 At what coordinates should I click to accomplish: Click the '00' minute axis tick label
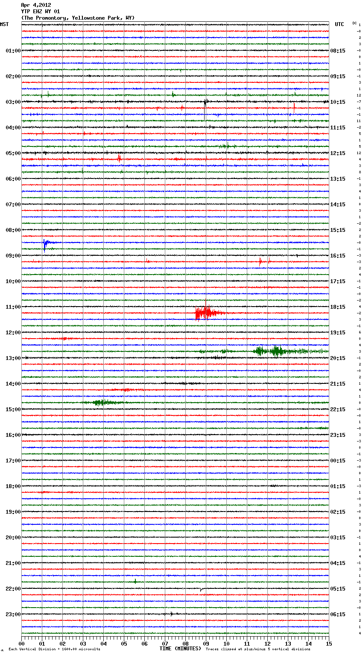(21, 643)
